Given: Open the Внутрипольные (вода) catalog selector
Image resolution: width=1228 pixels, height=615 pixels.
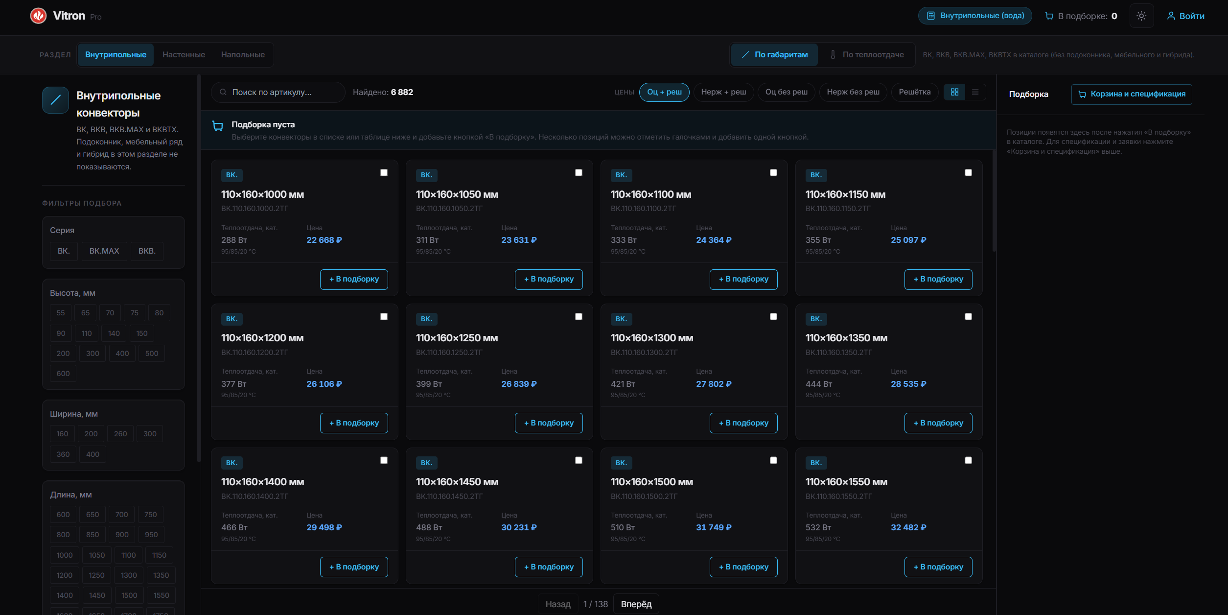Looking at the screenshot, I should pos(974,16).
